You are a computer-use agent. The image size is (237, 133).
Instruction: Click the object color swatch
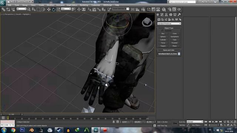179,54
